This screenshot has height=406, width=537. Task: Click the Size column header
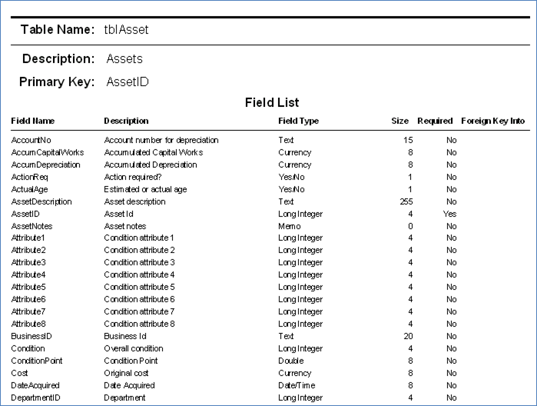point(399,121)
